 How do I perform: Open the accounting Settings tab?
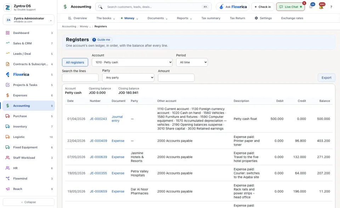coord(263,18)
